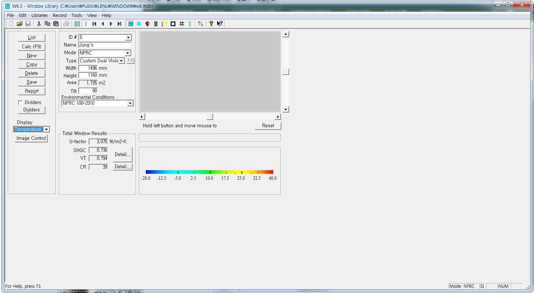Go to the last record arrow icon
534x293 pixels.
pos(119,24)
